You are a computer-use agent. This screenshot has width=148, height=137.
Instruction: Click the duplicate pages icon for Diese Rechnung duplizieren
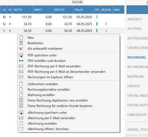coord(21,100)
